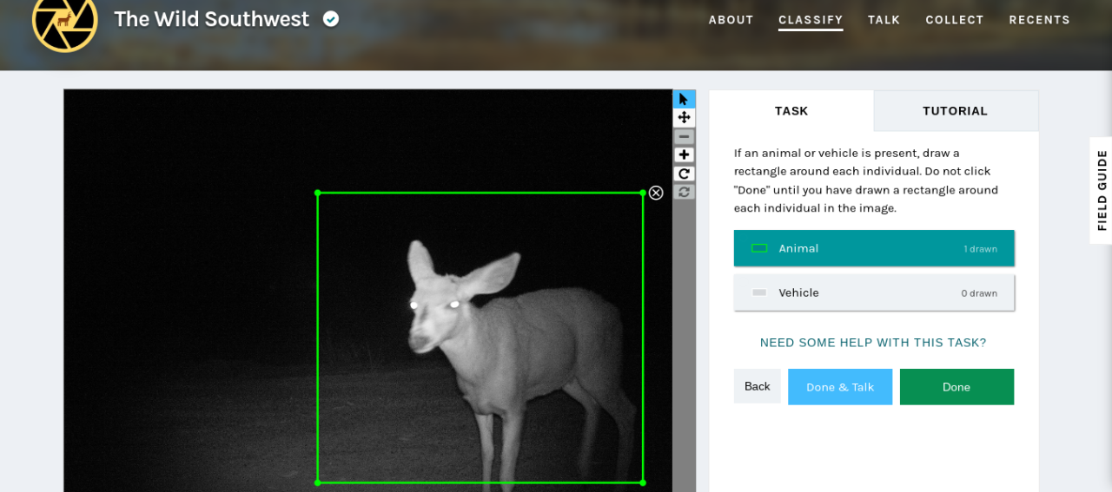Screen dimensions: 1112x492
Task: Open the About page
Action: [731, 20]
